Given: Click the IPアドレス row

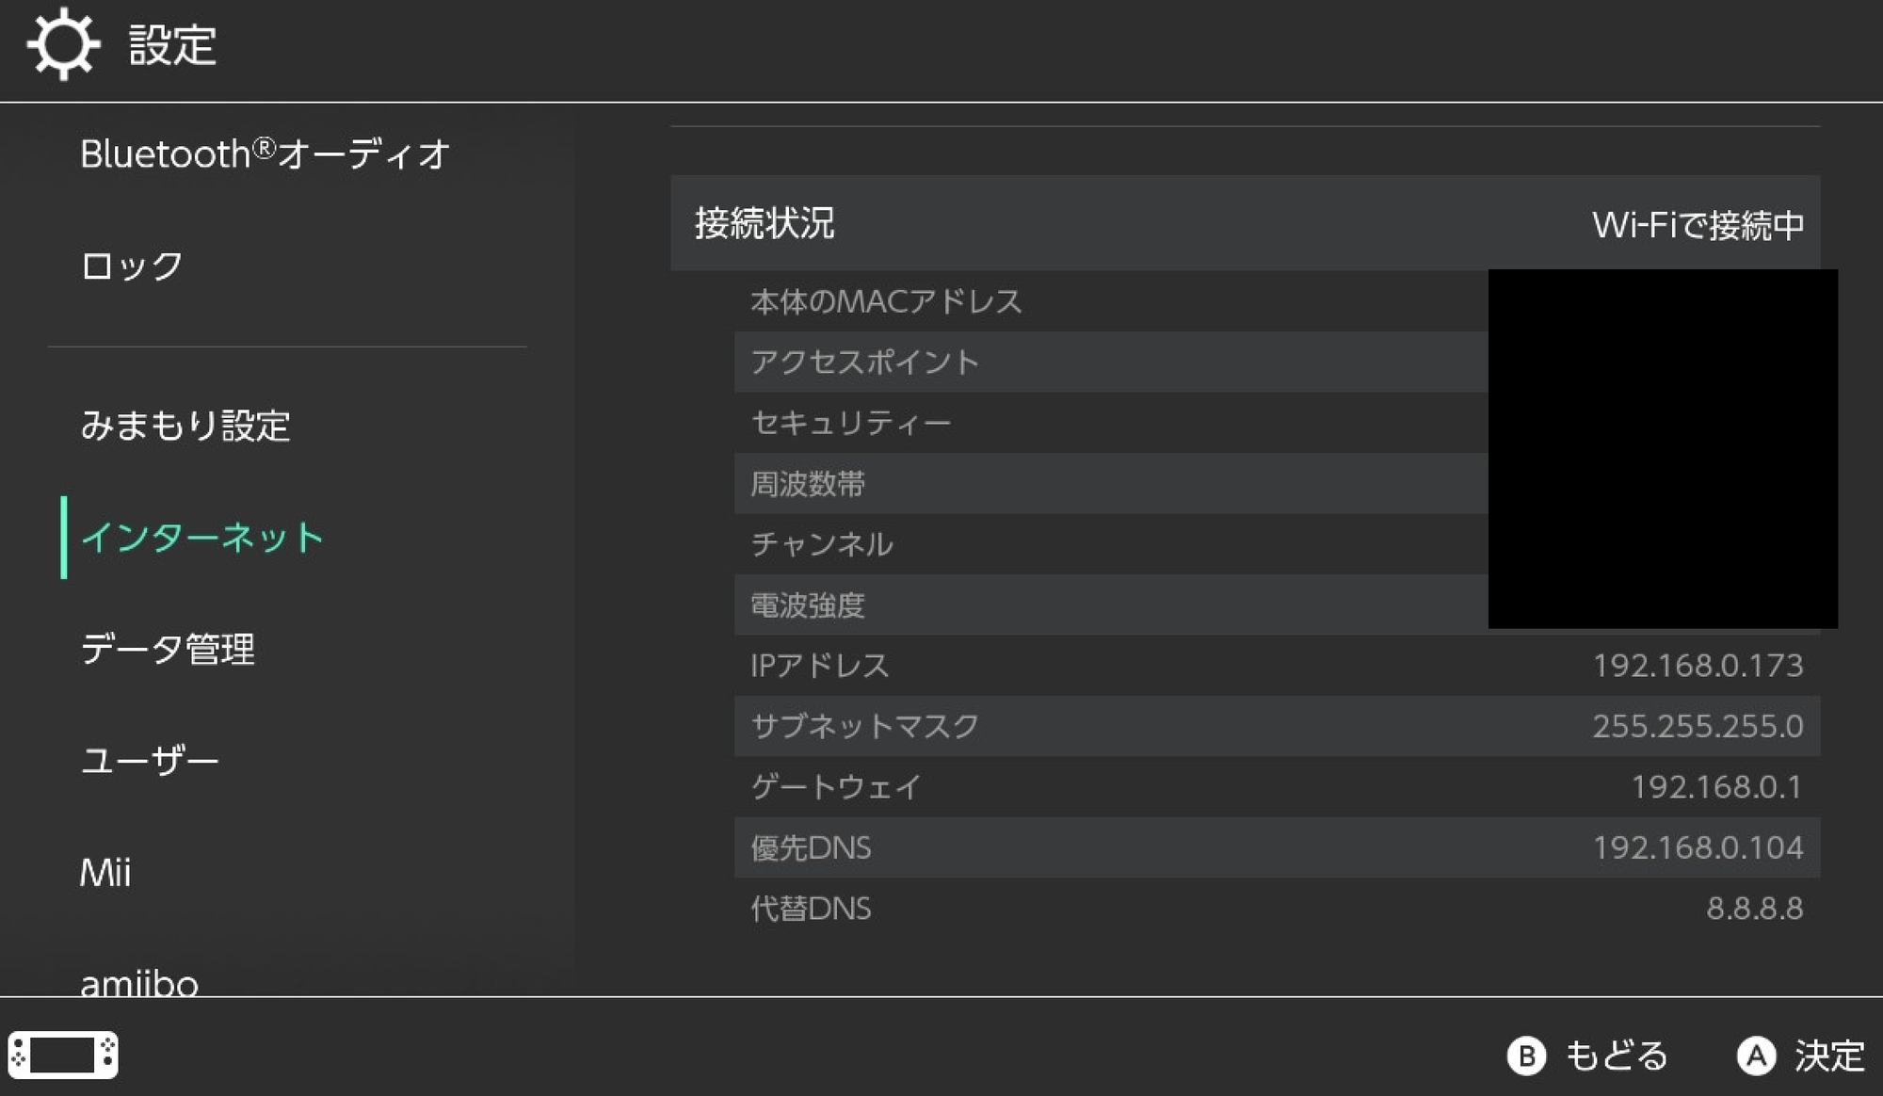Looking at the screenshot, I should pyautogui.click(x=1277, y=666).
